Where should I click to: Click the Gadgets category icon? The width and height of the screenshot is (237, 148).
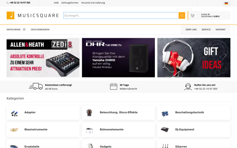(x=90, y=146)
